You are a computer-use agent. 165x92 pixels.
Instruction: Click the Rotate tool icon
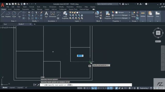[33, 13]
